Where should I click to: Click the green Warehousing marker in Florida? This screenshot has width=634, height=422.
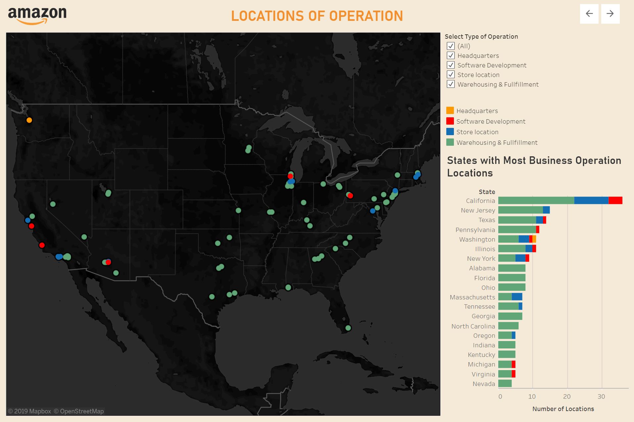pyautogui.click(x=348, y=328)
